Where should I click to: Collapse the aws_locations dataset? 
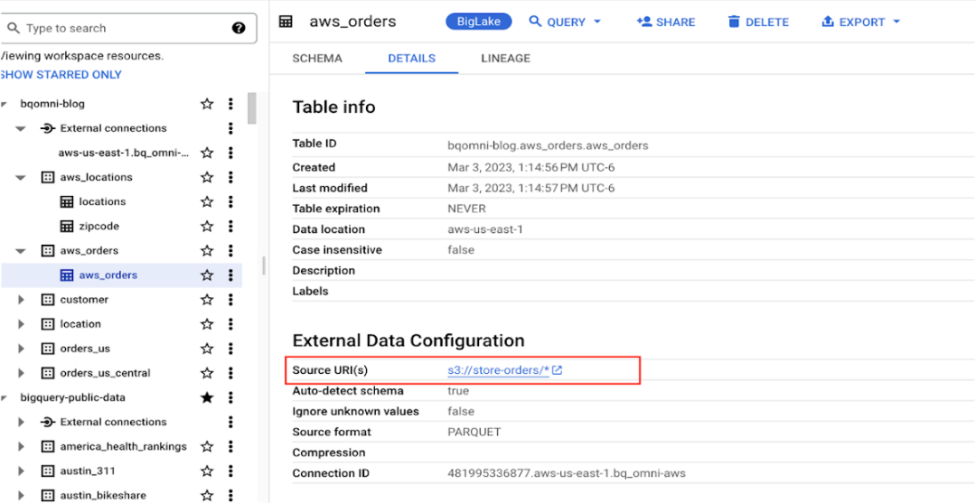[21, 178]
